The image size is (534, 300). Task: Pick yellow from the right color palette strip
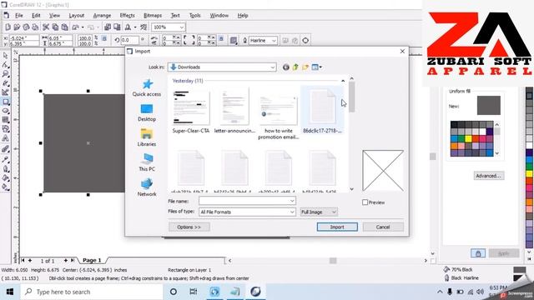(530, 174)
